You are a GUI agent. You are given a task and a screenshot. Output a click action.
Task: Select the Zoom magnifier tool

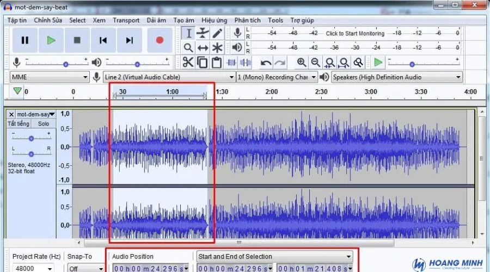click(188, 47)
